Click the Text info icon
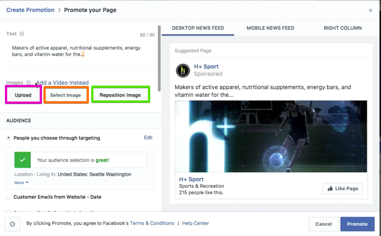 [x=22, y=34]
